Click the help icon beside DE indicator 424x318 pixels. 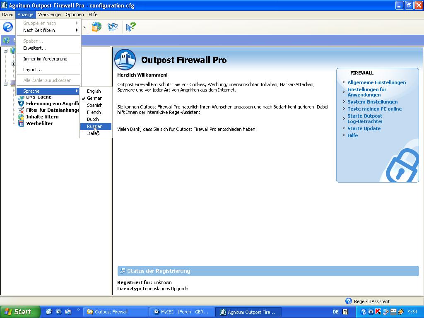345,312
